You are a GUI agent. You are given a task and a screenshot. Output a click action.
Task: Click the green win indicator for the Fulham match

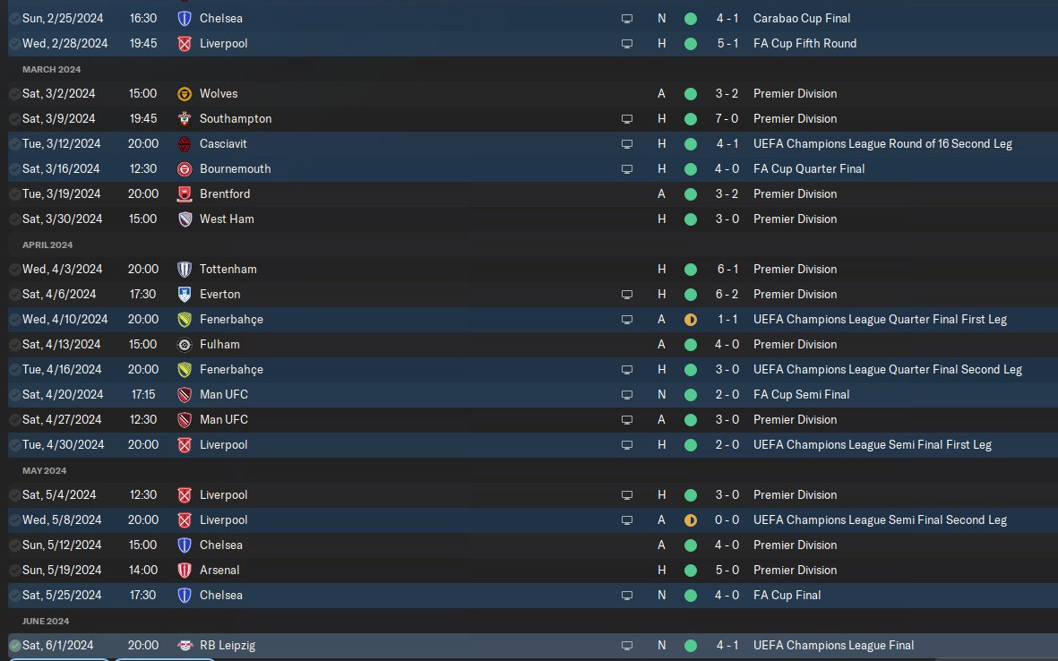(x=690, y=345)
